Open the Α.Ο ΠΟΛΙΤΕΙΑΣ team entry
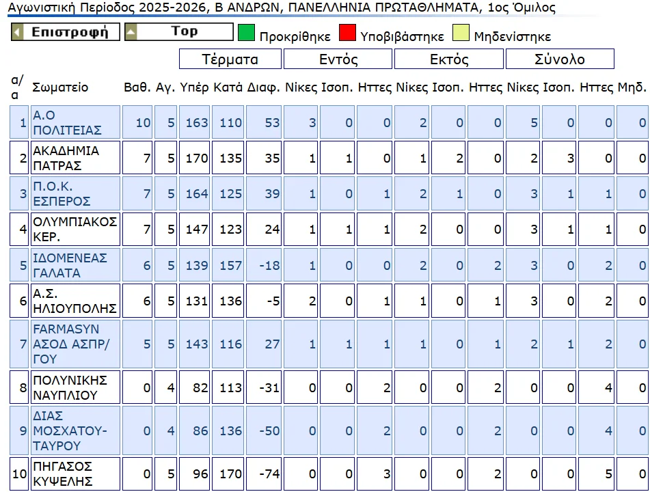The image size is (650, 494). tap(67, 123)
